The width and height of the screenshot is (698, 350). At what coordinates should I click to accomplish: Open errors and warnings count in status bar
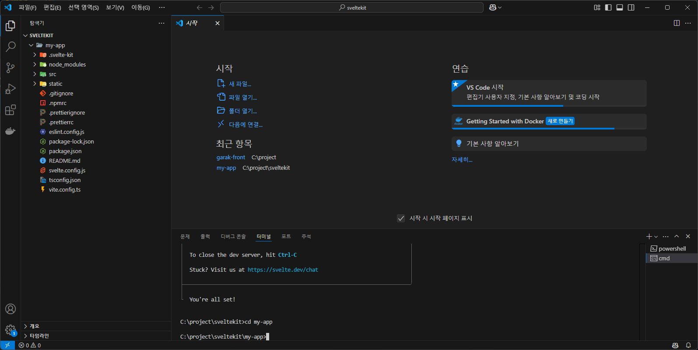click(30, 345)
